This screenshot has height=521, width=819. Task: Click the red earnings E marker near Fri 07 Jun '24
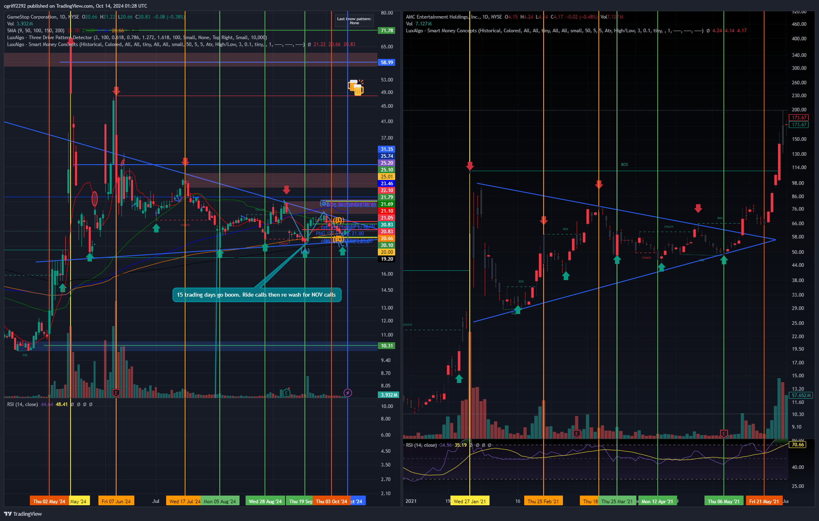(x=116, y=393)
